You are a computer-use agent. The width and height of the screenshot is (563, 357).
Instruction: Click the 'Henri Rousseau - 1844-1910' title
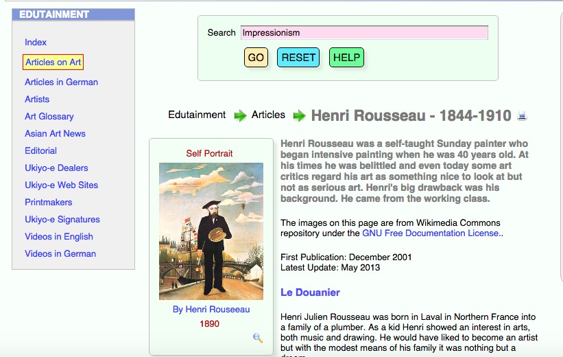(x=411, y=116)
